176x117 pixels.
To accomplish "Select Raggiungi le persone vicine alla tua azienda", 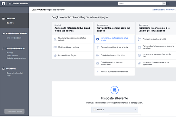I will pos(72,39).
